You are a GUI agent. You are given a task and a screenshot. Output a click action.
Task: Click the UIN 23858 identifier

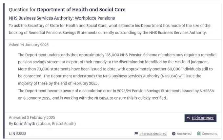[x=18, y=133]
